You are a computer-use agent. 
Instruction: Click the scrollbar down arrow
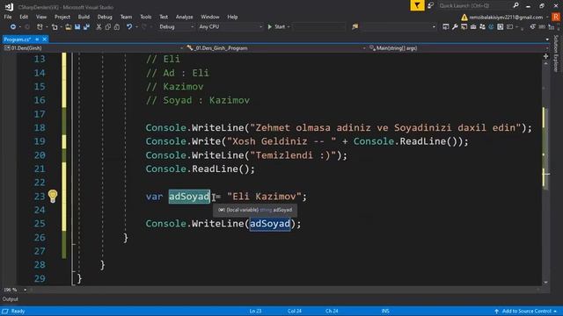click(x=545, y=283)
